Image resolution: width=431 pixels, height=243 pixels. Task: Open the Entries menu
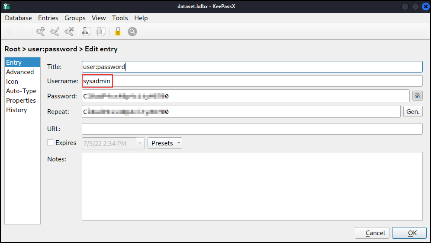tap(48, 18)
